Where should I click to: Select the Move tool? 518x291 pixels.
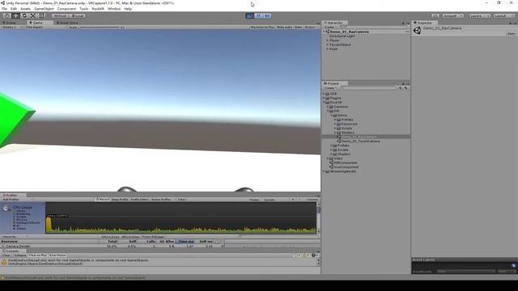click(15, 16)
